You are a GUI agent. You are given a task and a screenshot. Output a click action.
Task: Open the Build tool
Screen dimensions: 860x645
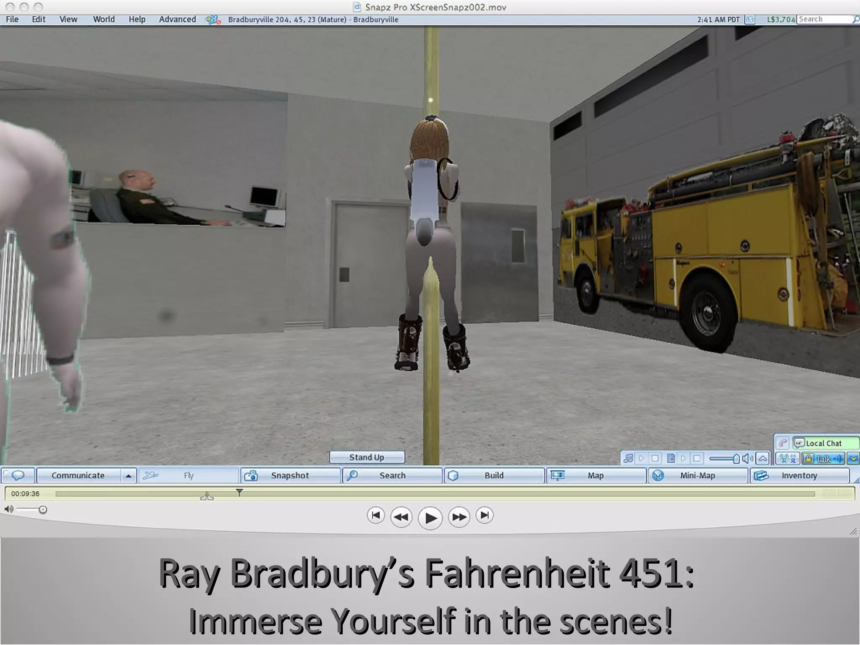(x=494, y=475)
